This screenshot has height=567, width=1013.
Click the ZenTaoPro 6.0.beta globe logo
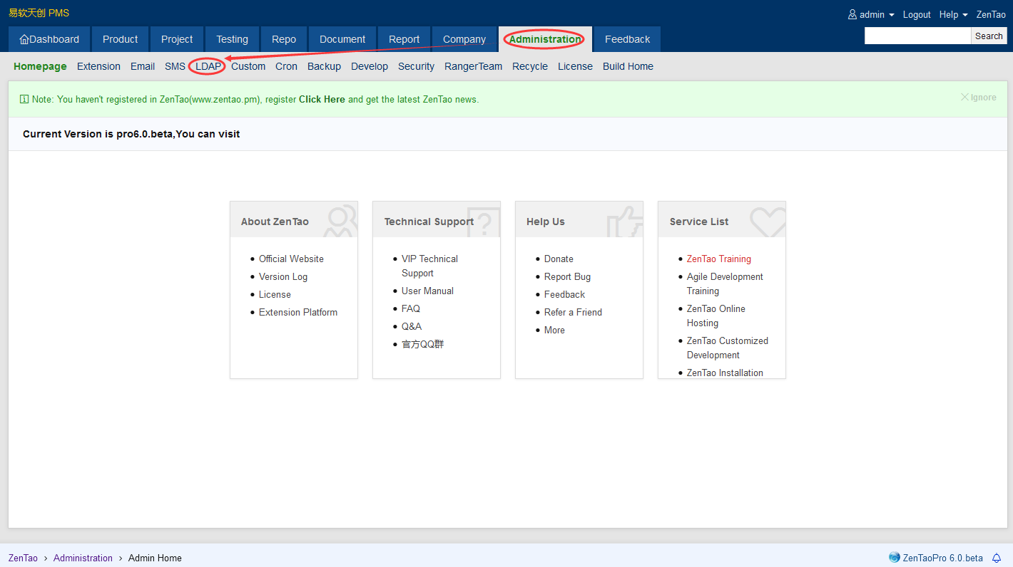[x=895, y=558]
